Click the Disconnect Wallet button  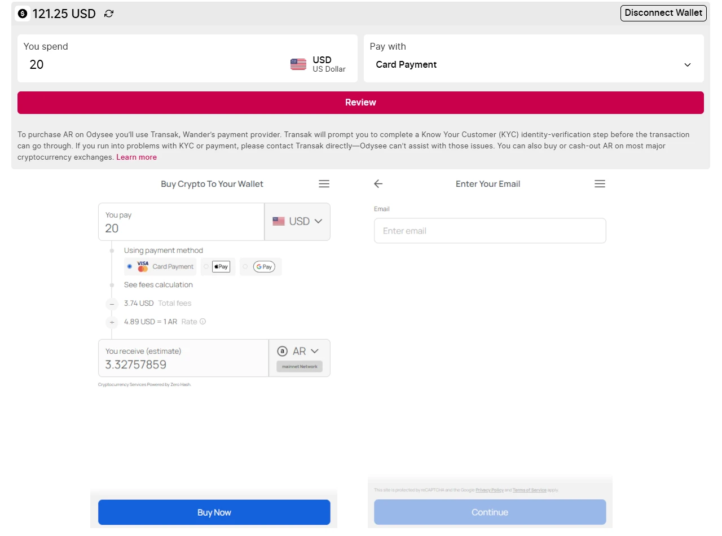pyautogui.click(x=663, y=13)
